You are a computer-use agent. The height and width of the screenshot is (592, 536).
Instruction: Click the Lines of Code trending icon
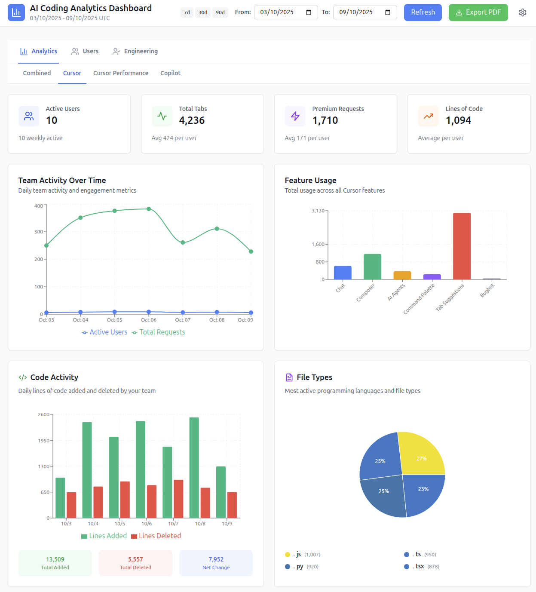point(429,116)
